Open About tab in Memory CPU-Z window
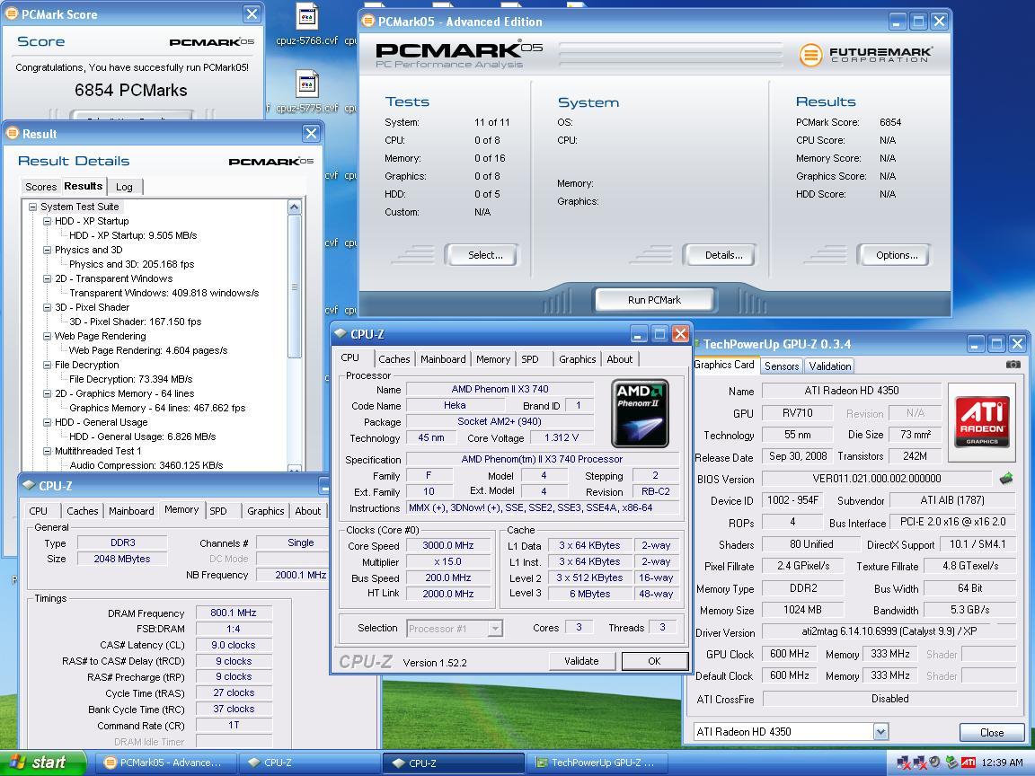 [x=307, y=511]
